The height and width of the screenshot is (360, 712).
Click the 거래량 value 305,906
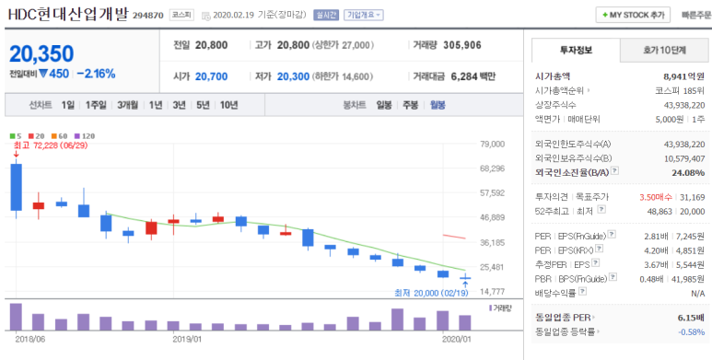click(462, 45)
